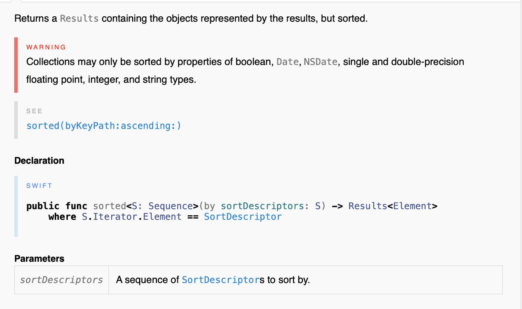Screen dimensions: 522x309
Task: Click the gray SEE label
Action: (x=34, y=111)
